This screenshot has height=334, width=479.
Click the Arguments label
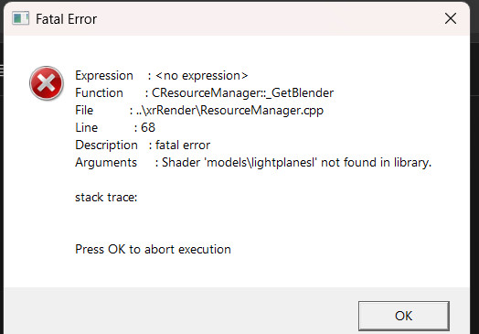(x=106, y=162)
